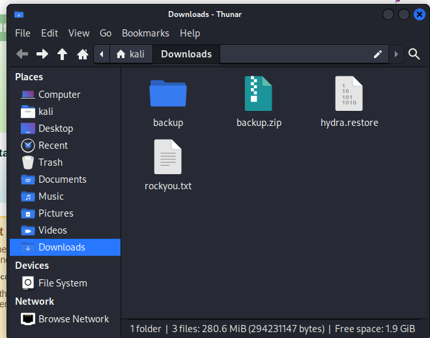This screenshot has height=338, width=430.
Task: Go to home folder via toolbar house icon
Action: [x=83, y=54]
